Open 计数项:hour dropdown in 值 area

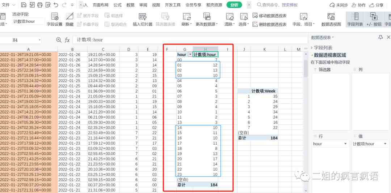tap(385, 144)
